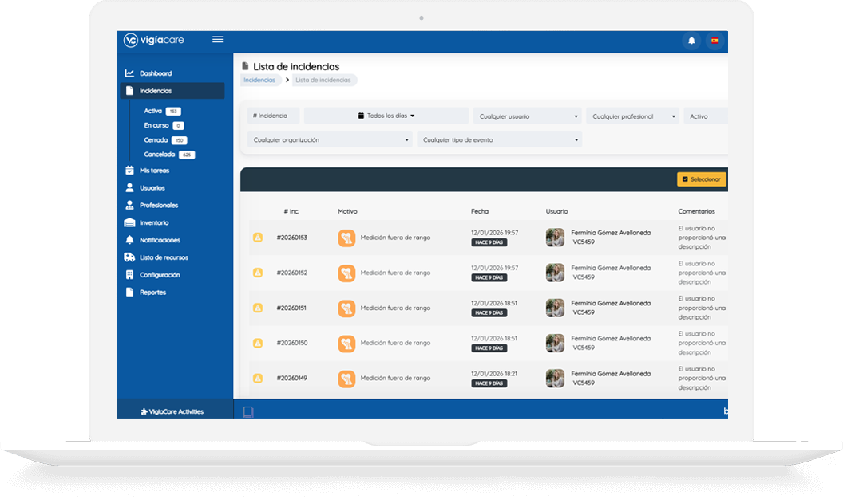Go to Mis tareas in sidebar
Image resolution: width=851 pixels, height=499 pixels.
[x=154, y=171]
